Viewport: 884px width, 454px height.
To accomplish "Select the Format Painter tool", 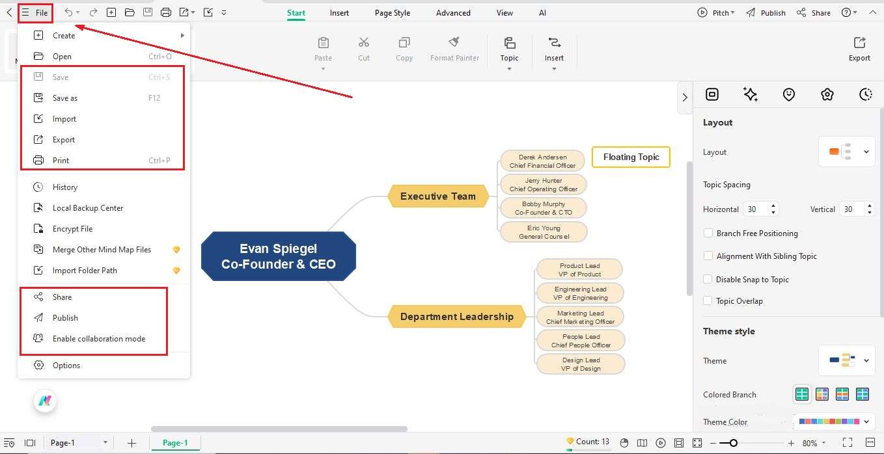I will click(x=454, y=49).
